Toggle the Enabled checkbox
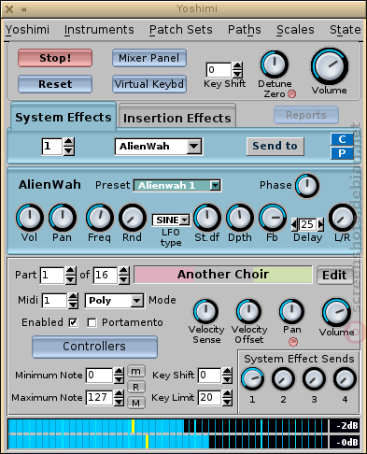This screenshot has height=454, width=367. pyautogui.click(x=73, y=322)
